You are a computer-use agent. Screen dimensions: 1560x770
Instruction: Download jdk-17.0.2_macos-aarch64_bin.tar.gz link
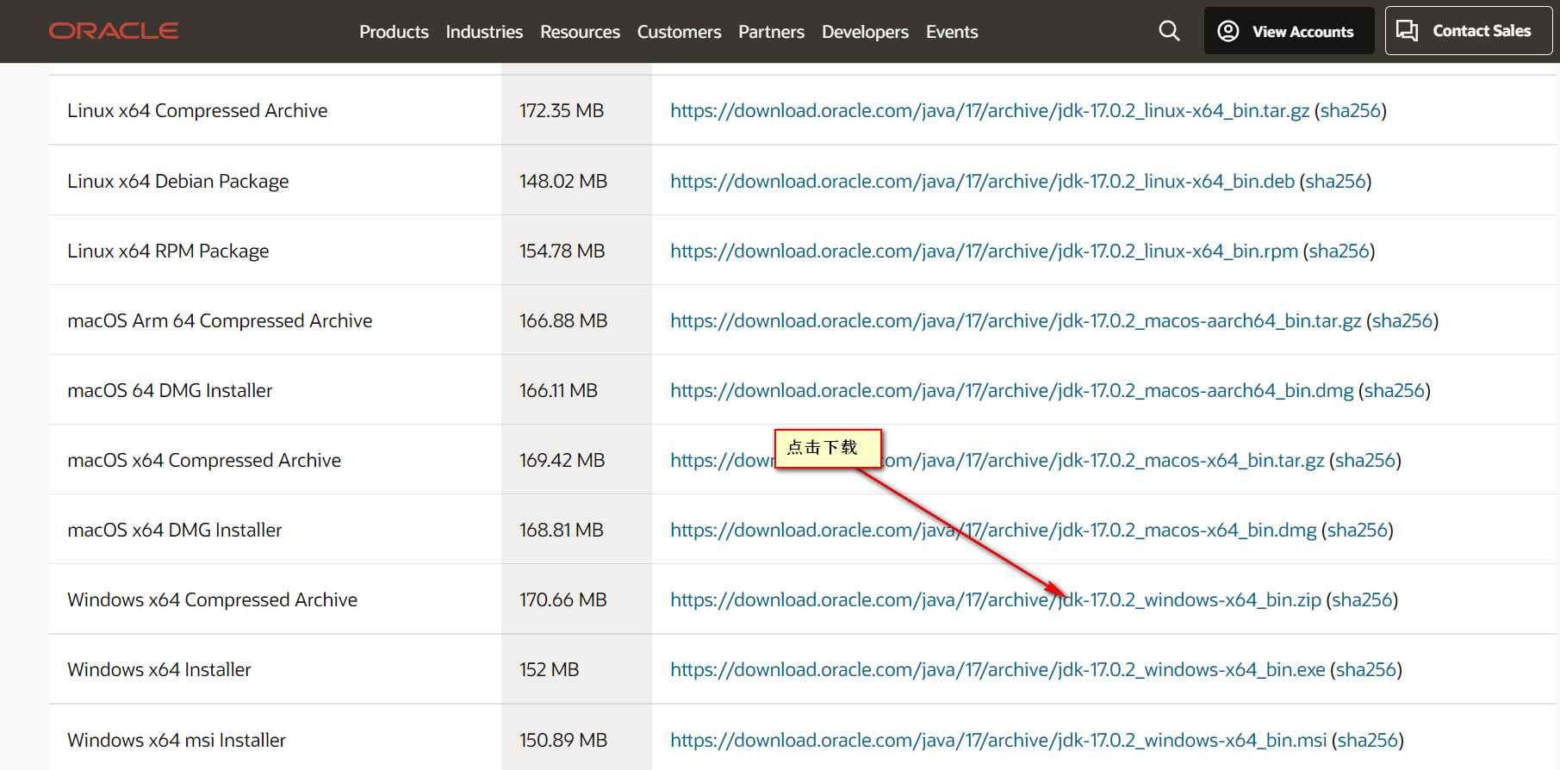point(1016,320)
